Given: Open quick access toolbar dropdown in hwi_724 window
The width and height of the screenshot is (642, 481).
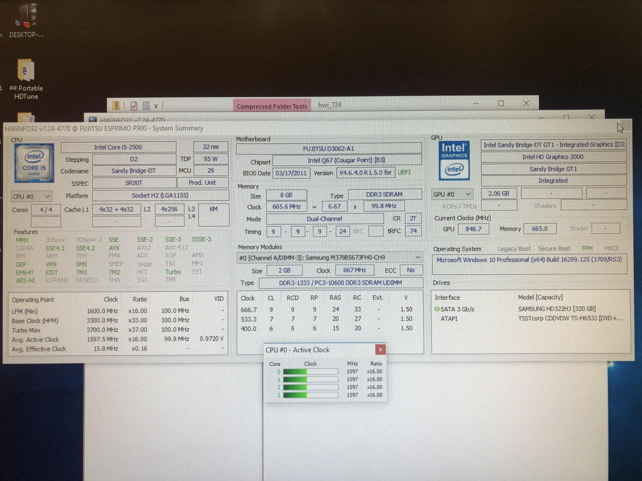Looking at the screenshot, I should (x=156, y=106).
